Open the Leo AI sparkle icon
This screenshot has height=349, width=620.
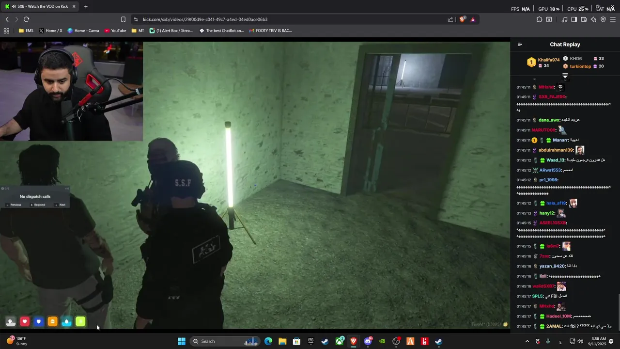[593, 19]
